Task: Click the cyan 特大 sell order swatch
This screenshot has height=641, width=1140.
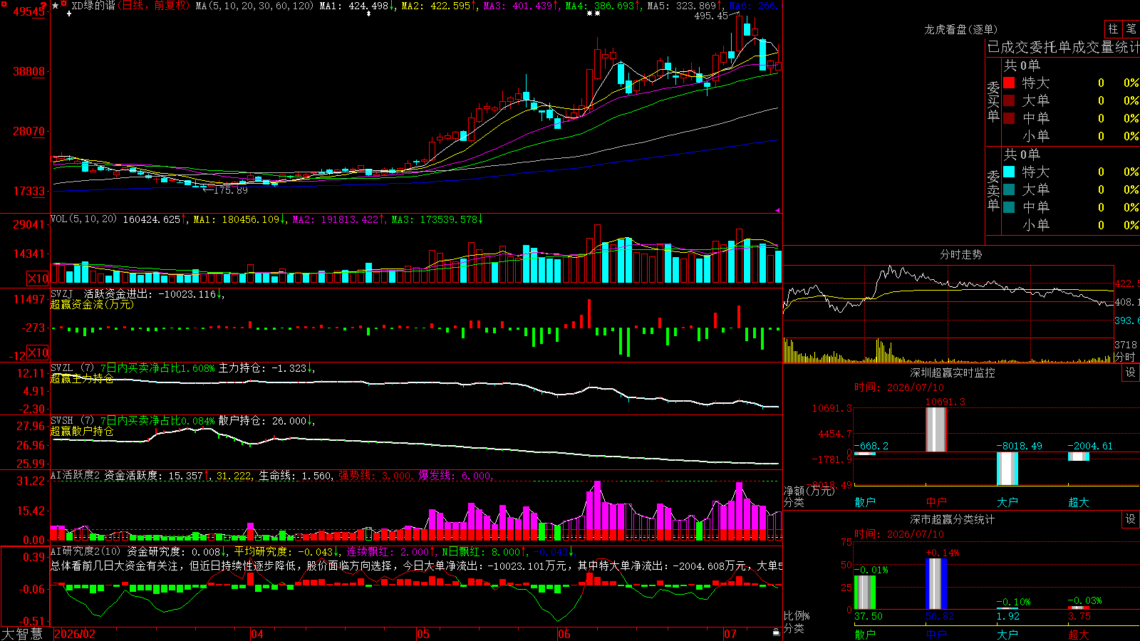Action: pyautogui.click(x=1009, y=172)
